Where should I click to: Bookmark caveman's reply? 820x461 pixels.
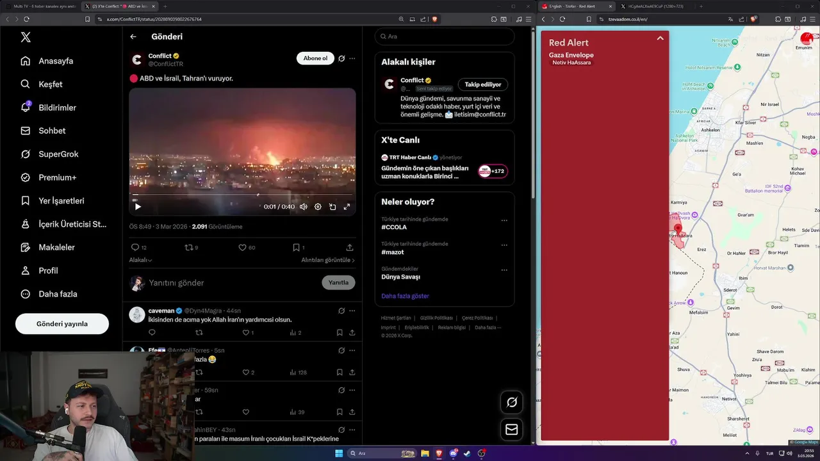click(x=340, y=332)
